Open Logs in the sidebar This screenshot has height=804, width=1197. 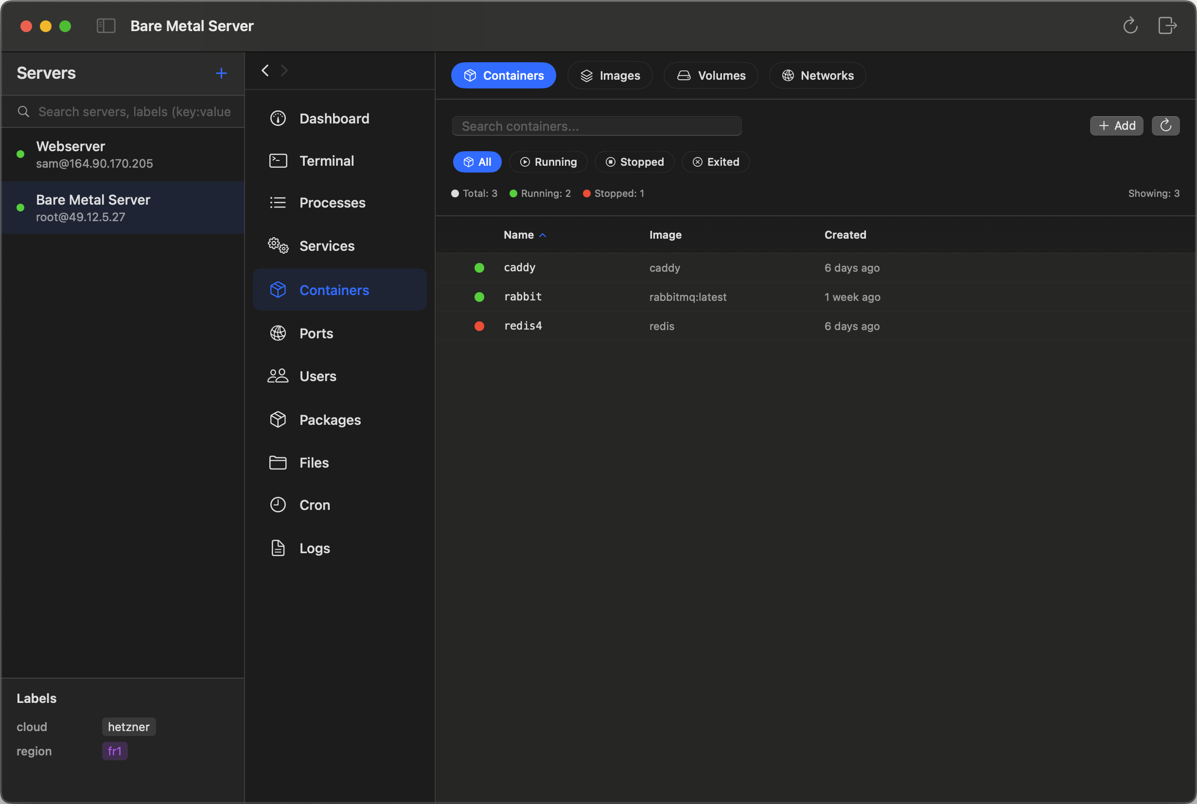pyautogui.click(x=339, y=548)
